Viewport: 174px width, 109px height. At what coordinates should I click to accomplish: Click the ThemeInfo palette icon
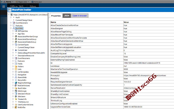coord(16,99)
